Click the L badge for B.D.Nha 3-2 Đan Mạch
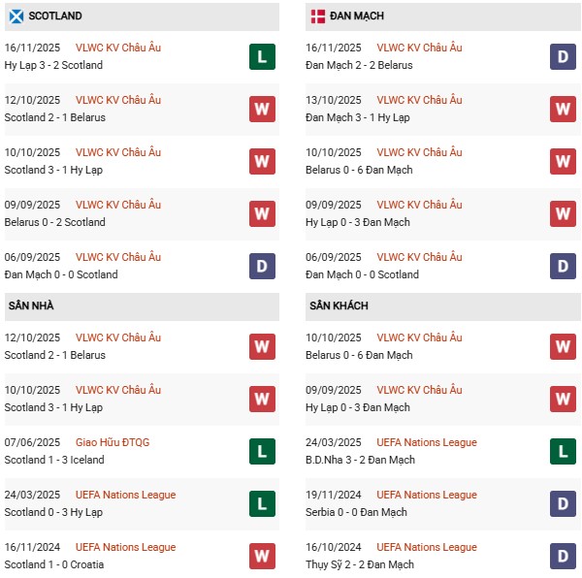582x578 pixels. click(x=564, y=451)
